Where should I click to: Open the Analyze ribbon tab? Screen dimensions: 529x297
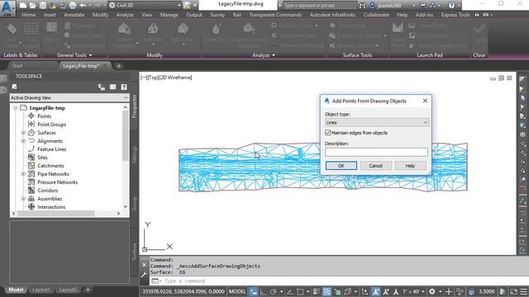pos(125,15)
